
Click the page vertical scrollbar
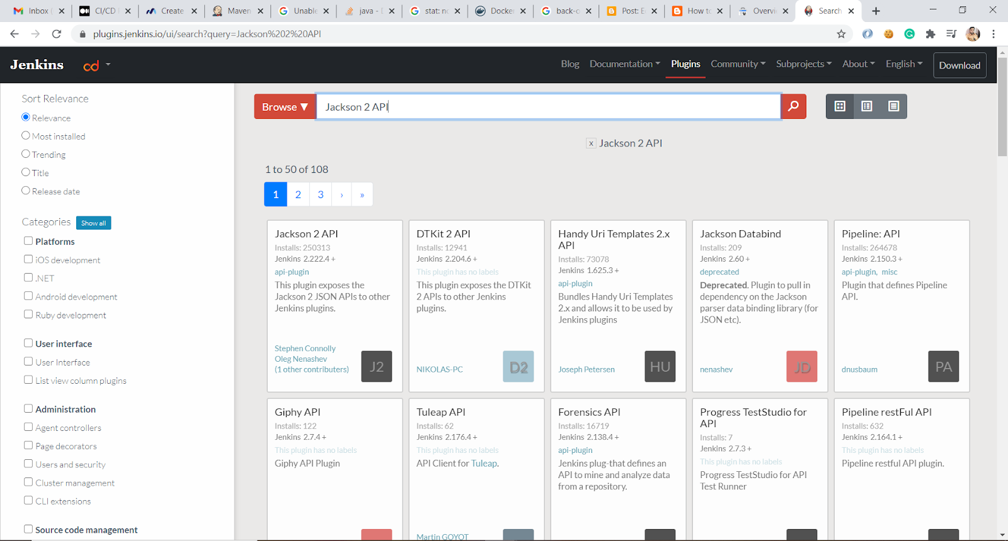pyautogui.click(x=1002, y=107)
